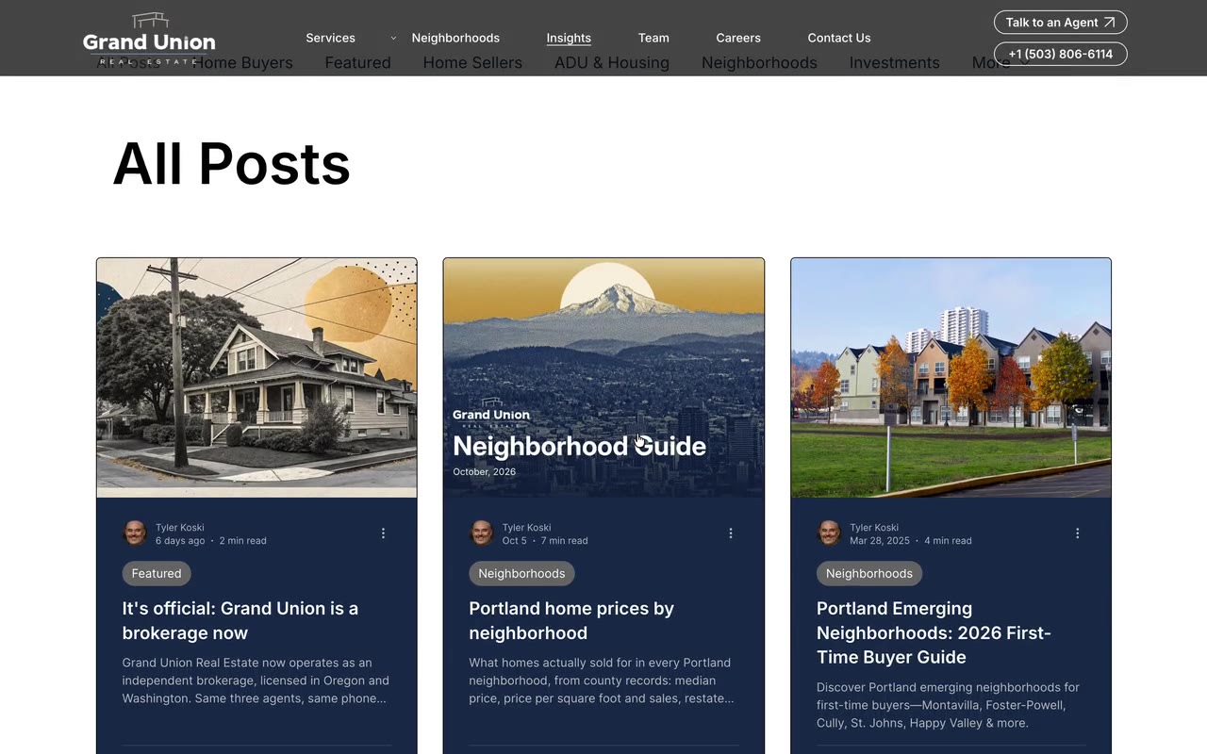Screen dimensions: 1207x754
Task: Click "Oct 5" date on home prices post
Action: (x=515, y=541)
